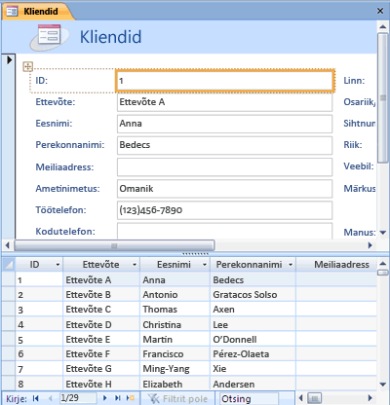Click cell Francisco in datasheet
This screenshot has height=405, width=390.
click(x=175, y=354)
